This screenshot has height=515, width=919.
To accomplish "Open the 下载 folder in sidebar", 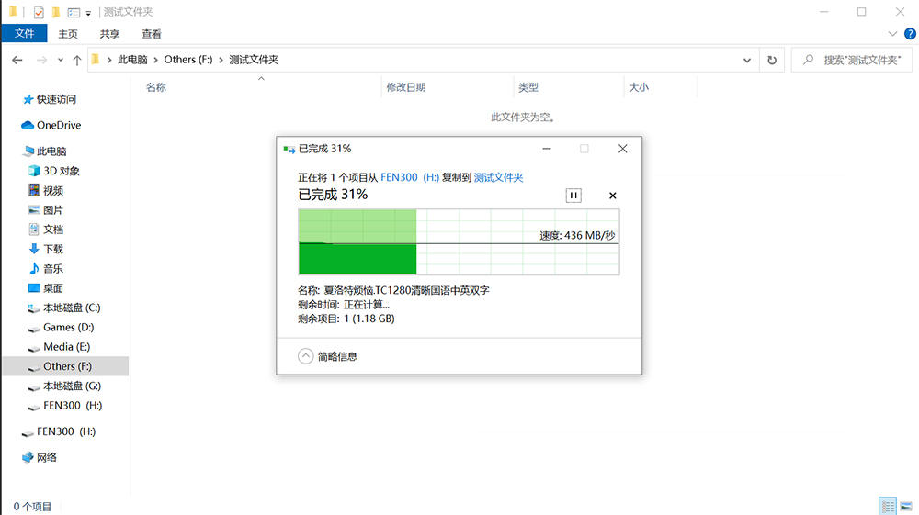I will 46,250.
